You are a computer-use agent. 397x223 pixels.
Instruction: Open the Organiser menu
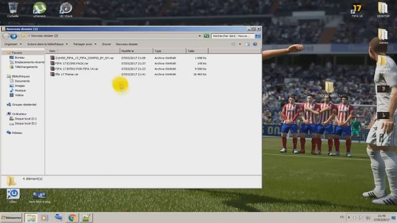coord(13,44)
